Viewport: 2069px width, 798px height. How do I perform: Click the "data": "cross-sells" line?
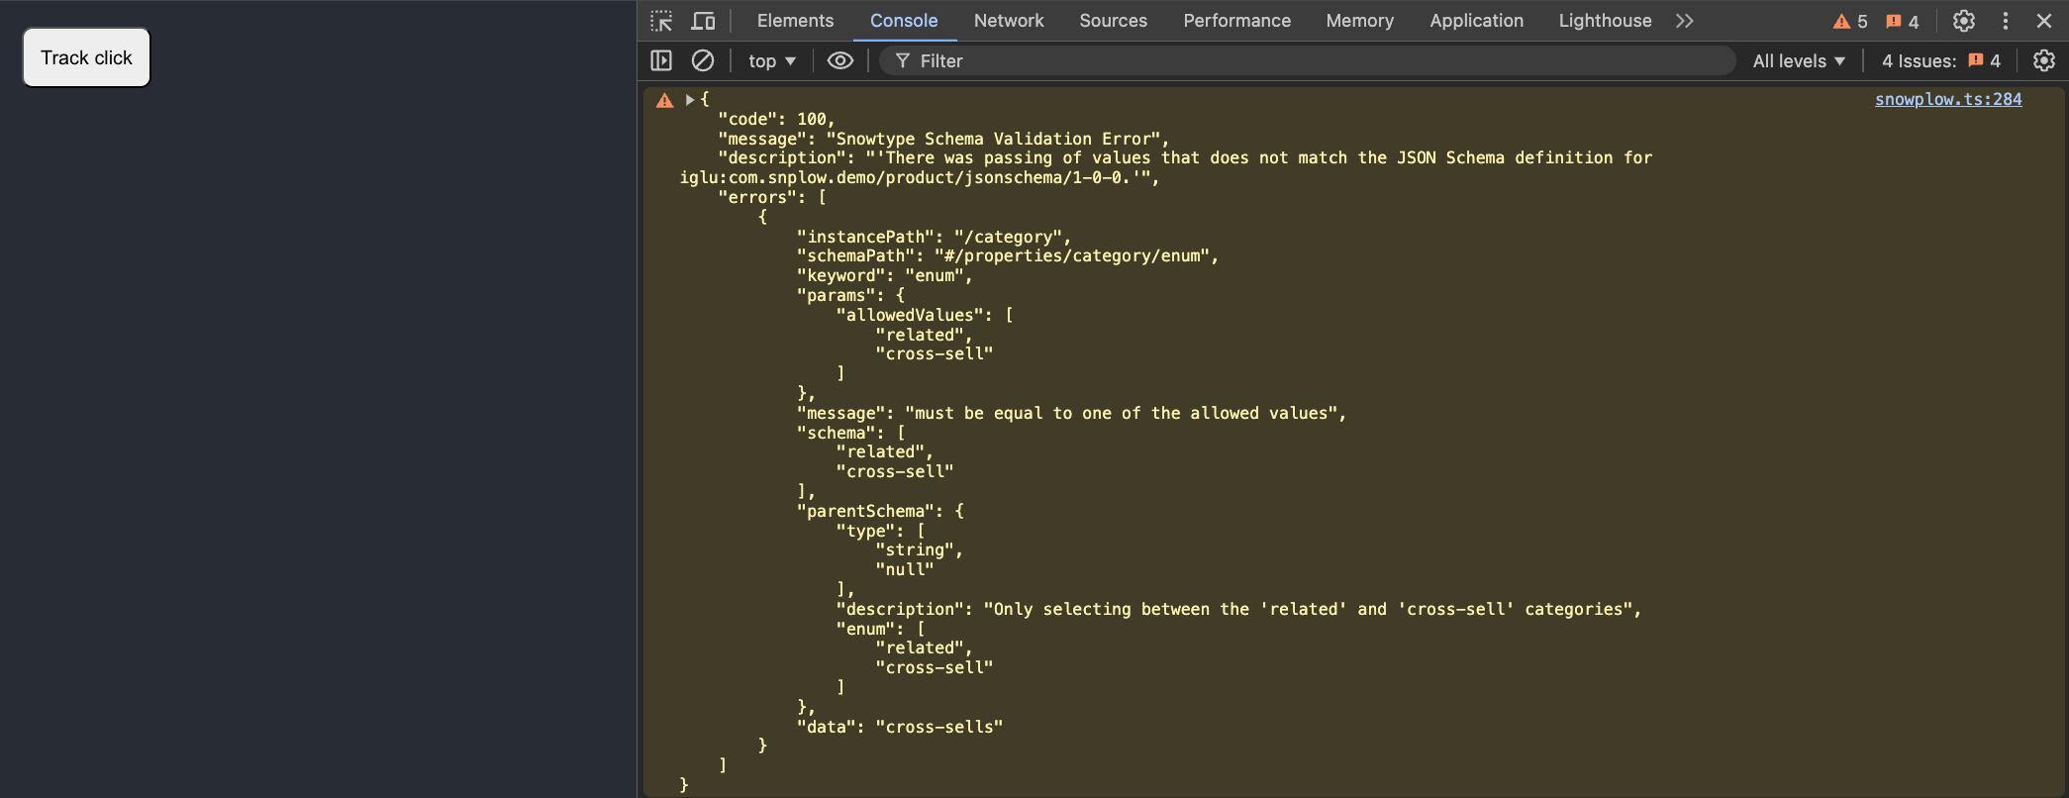[x=900, y=727]
